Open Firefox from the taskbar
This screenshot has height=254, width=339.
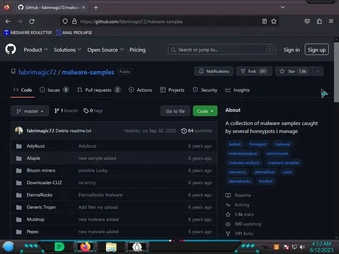pyautogui.click(x=85, y=246)
